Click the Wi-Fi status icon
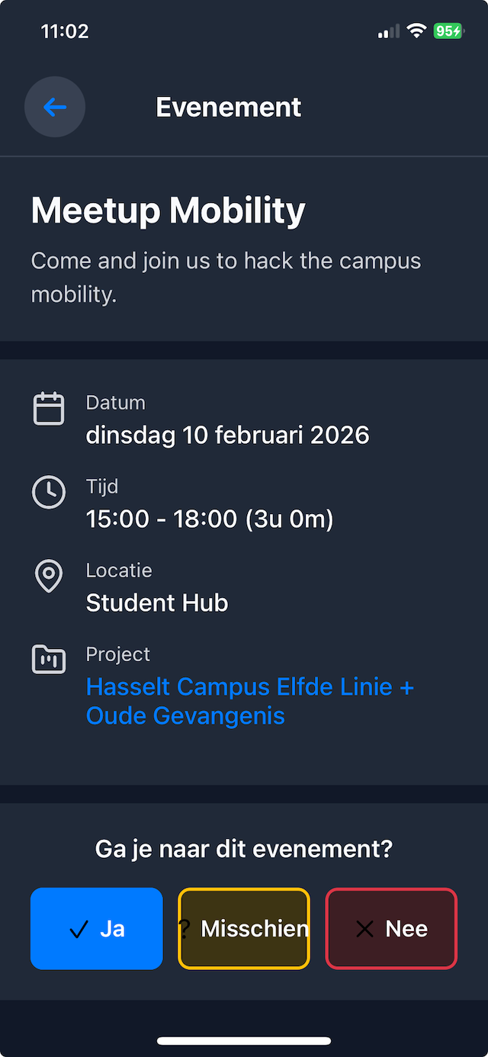The height and width of the screenshot is (1057, 488). tap(416, 31)
